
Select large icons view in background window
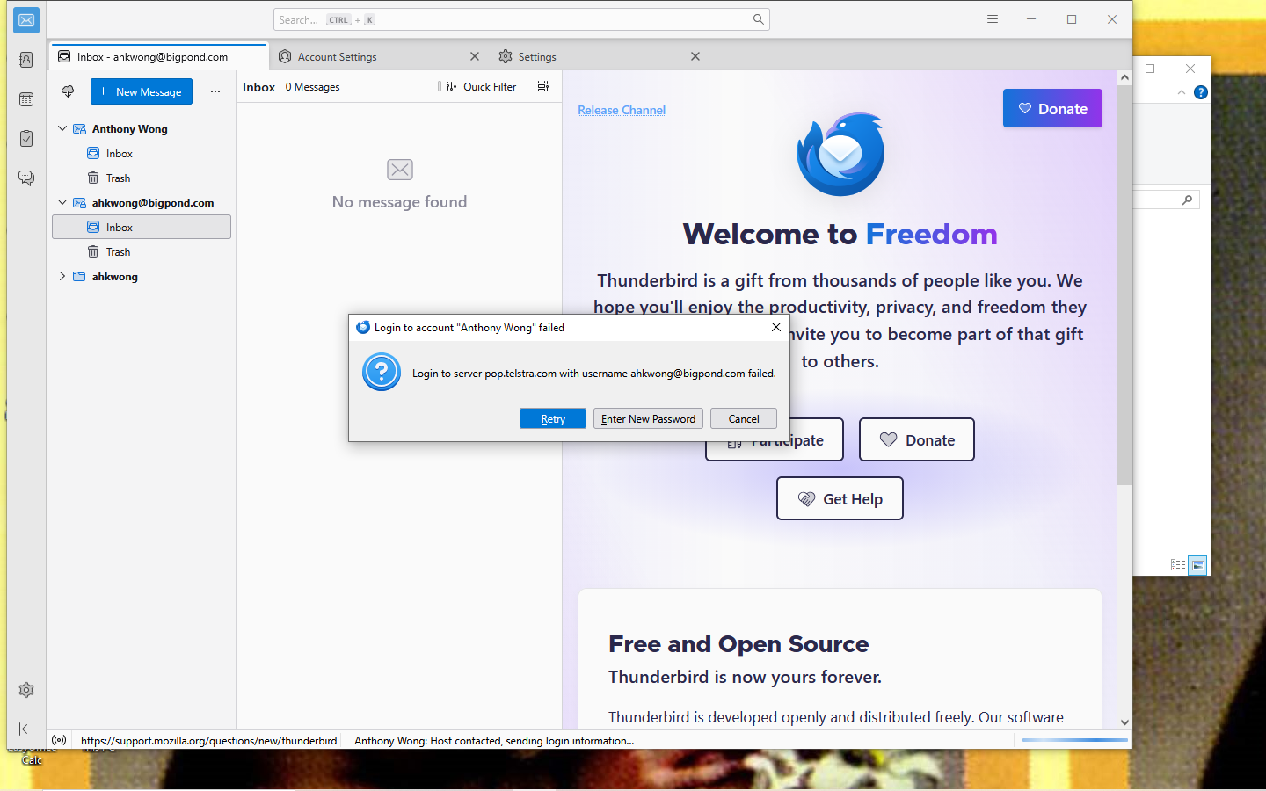click(1198, 565)
